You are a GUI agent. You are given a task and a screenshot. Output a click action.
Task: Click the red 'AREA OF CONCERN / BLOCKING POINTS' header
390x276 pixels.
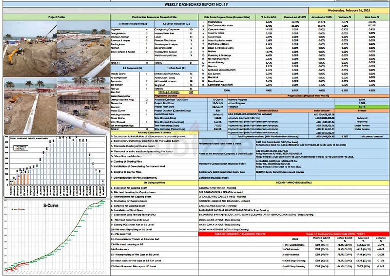point(240,234)
